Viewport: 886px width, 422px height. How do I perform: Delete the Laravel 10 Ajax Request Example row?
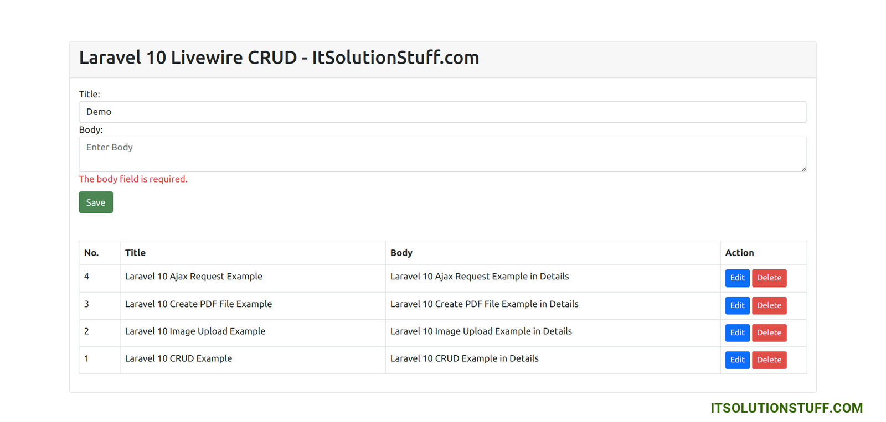(769, 278)
